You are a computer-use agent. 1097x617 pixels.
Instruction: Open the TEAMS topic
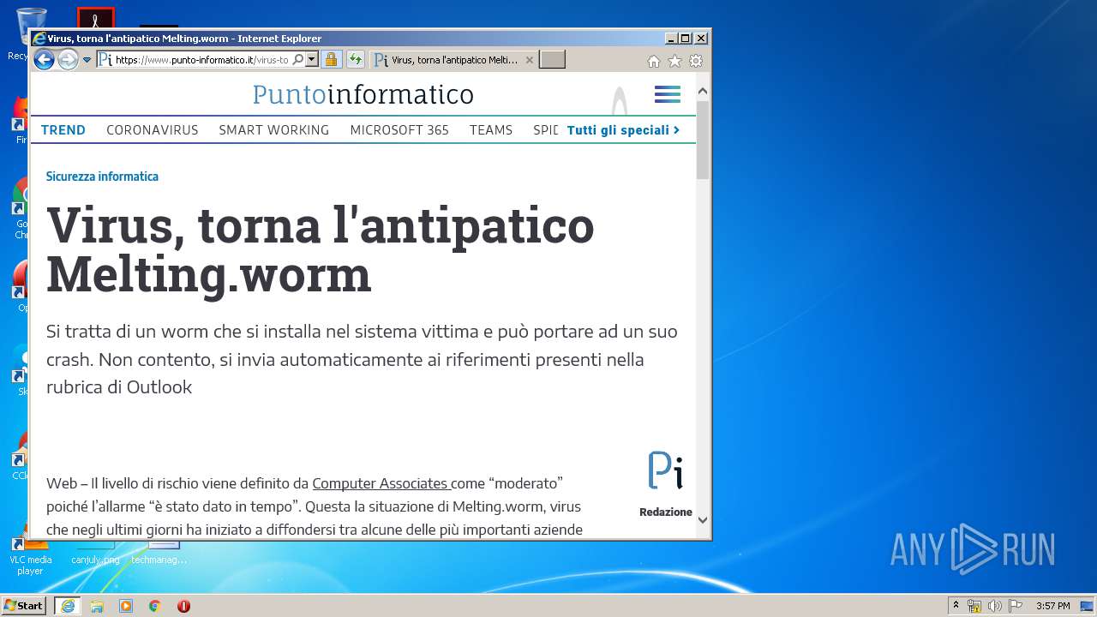tap(491, 130)
